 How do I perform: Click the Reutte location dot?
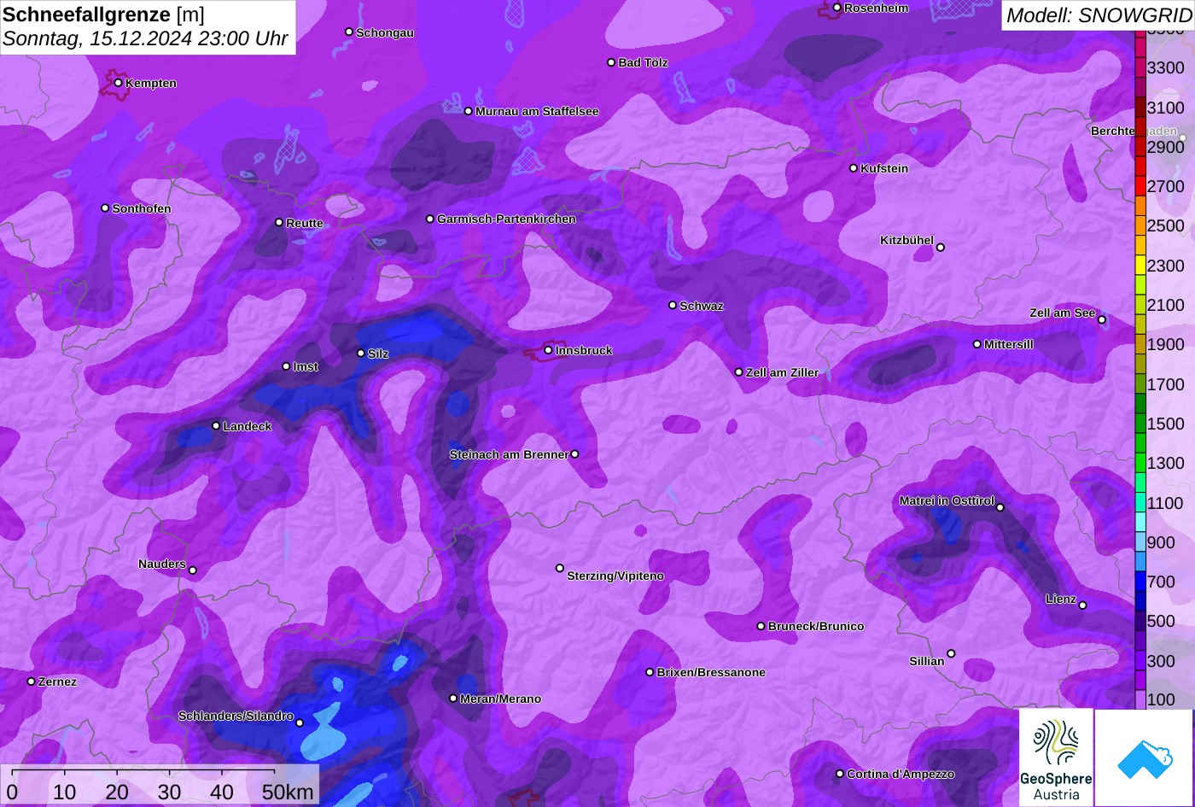tap(279, 222)
